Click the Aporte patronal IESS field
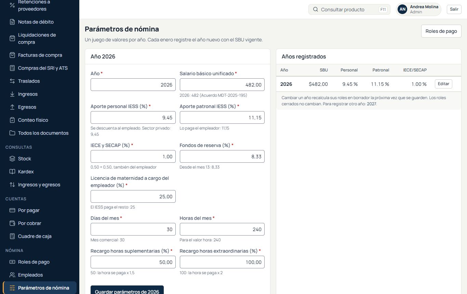467x294 pixels. point(222,118)
